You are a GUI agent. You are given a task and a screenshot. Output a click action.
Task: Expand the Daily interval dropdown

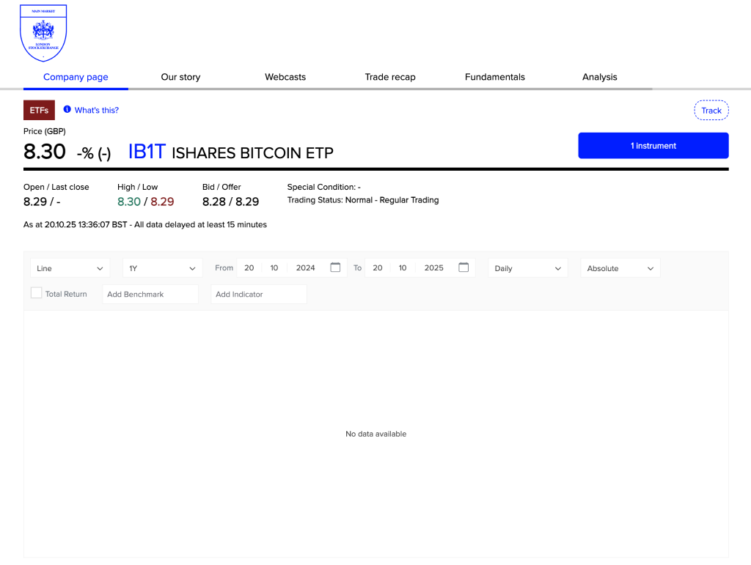coord(528,268)
